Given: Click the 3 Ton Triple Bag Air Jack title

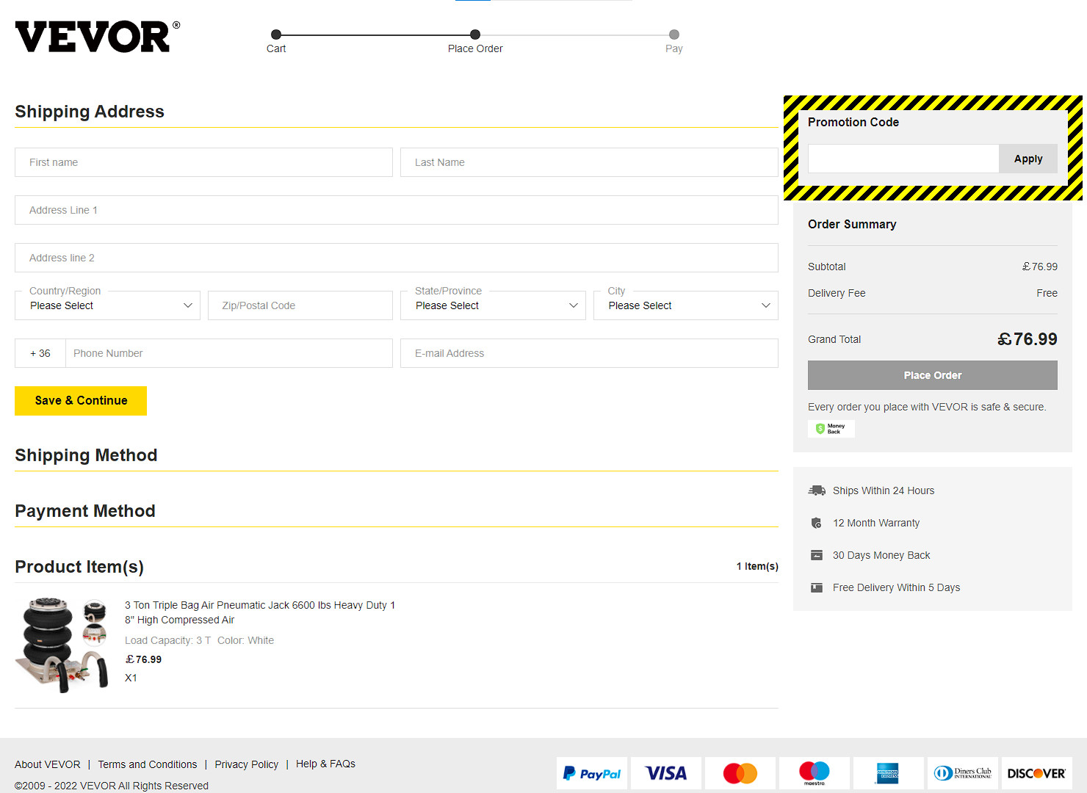Looking at the screenshot, I should pos(260,612).
